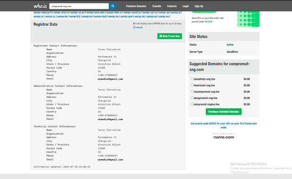Tick the compitalyt-sng.live checkbox
Screen dimensions: 292x179
coord(192,79)
